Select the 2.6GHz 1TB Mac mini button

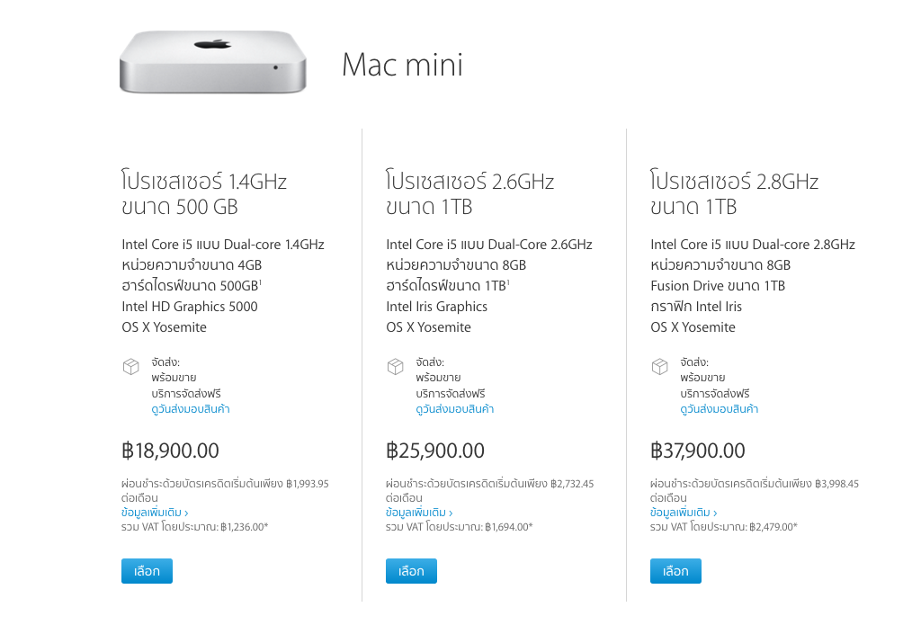tap(411, 571)
